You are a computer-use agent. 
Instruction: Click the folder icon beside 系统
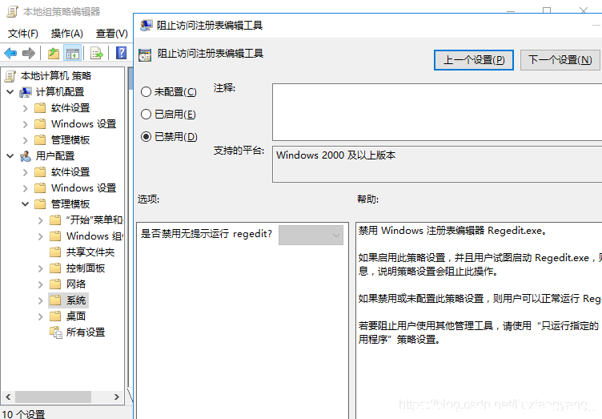click(x=55, y=300)
